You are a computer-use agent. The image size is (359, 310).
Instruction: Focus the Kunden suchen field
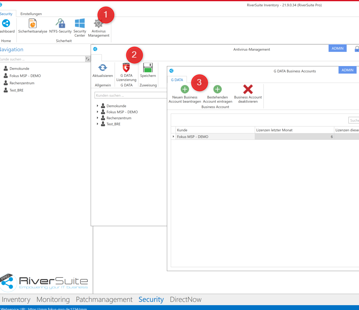click(131, 95)
